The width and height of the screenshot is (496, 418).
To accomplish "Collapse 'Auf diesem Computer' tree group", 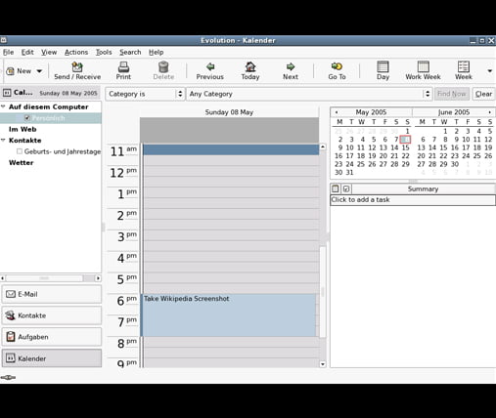I will click(x=3, y=106).
